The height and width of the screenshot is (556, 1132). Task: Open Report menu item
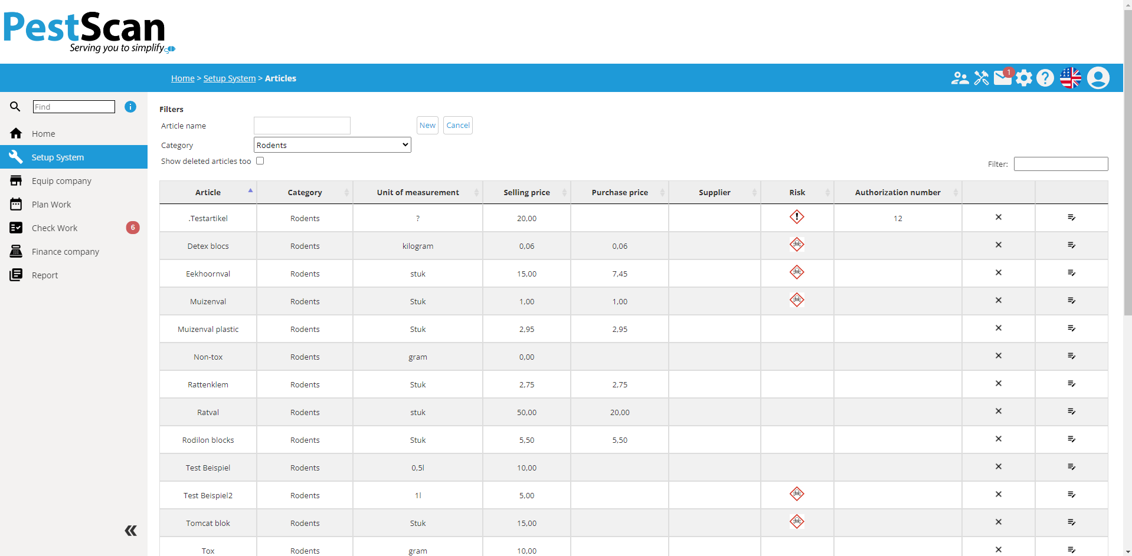74,275
